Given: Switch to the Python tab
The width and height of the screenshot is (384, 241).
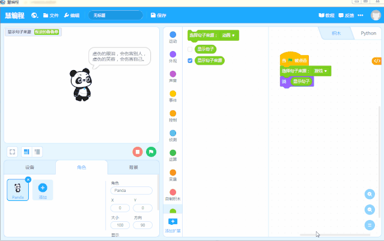Looking at the screenshot, I should [368, 33].
